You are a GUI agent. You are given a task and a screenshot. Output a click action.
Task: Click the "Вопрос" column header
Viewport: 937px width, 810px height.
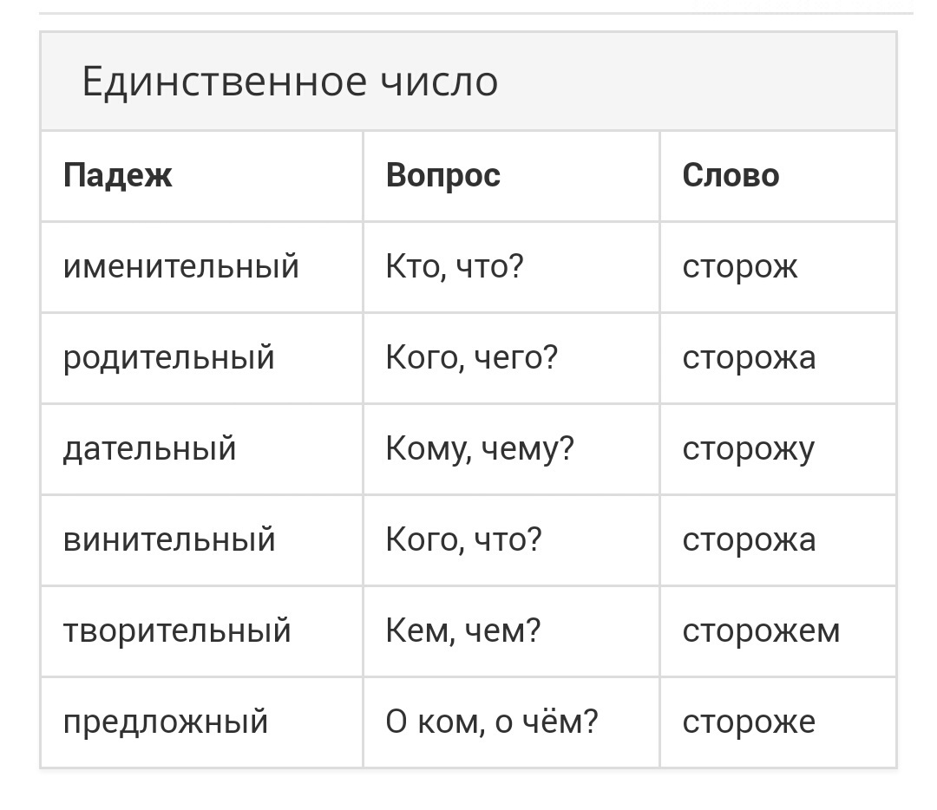tap(443, 176)
